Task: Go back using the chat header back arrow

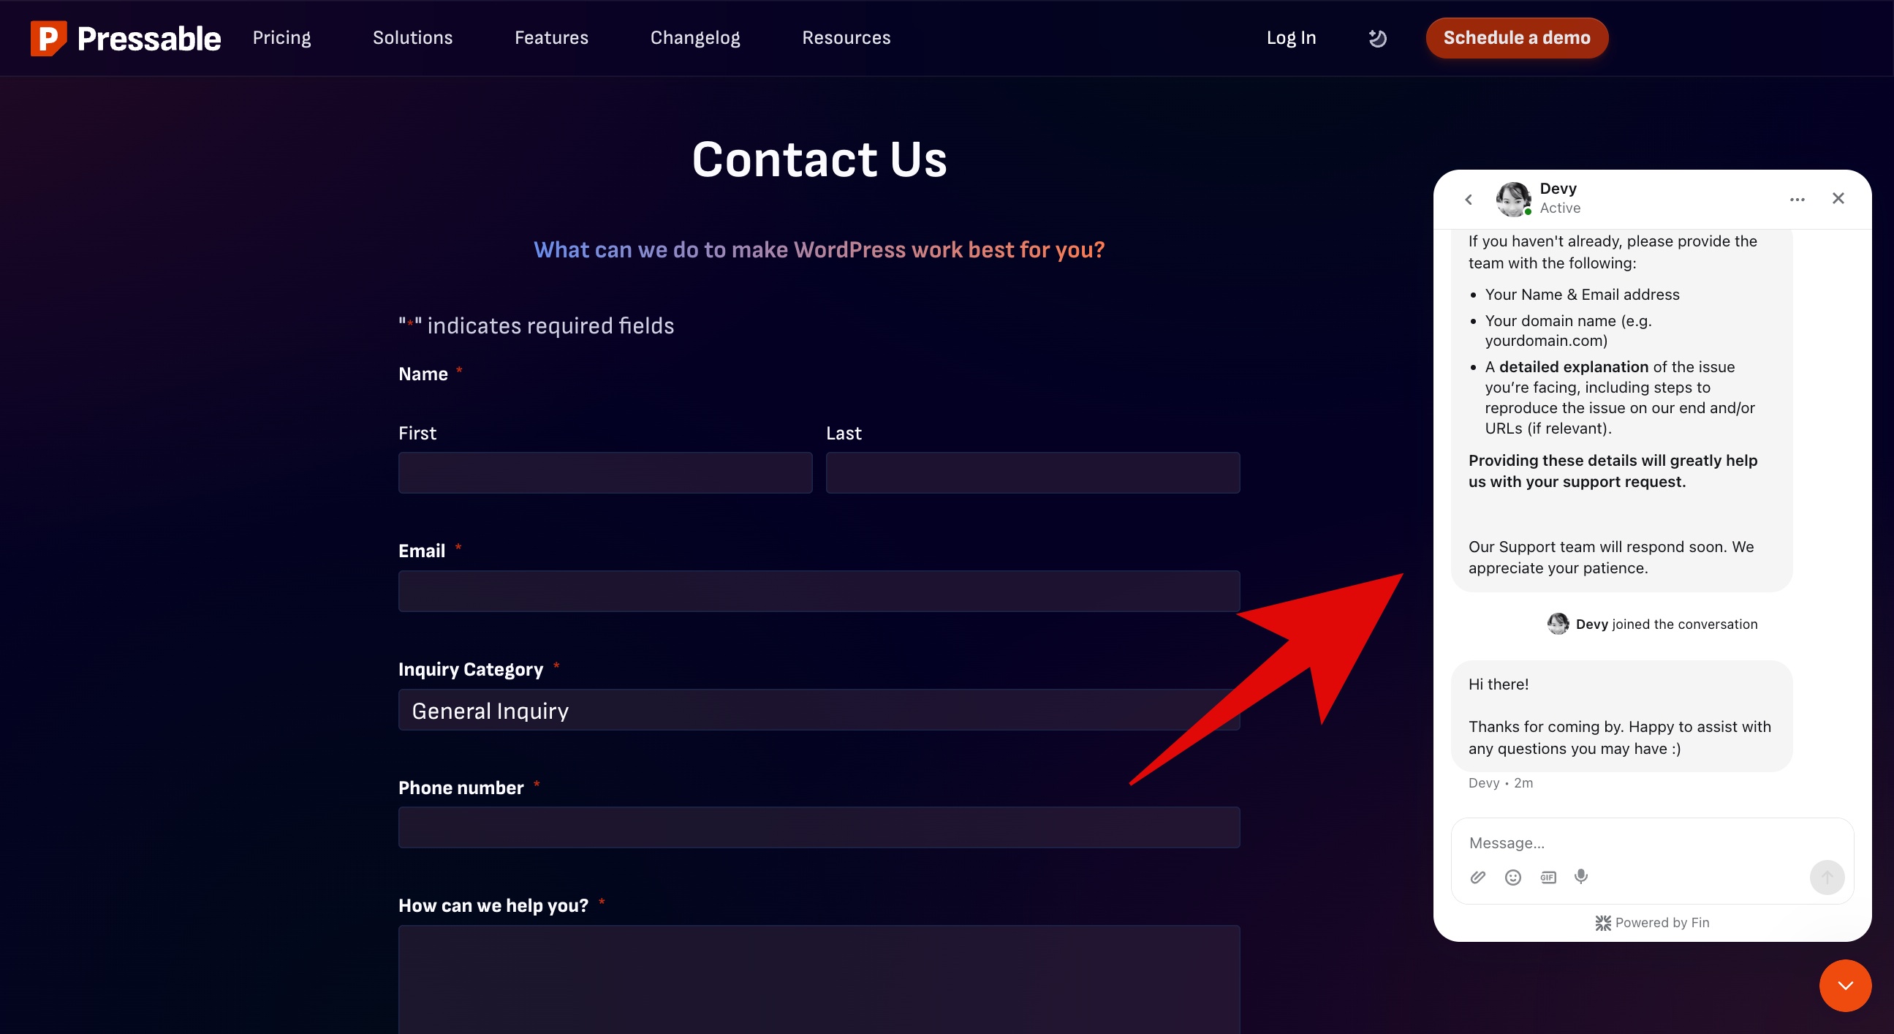Action: [1468, 199]
